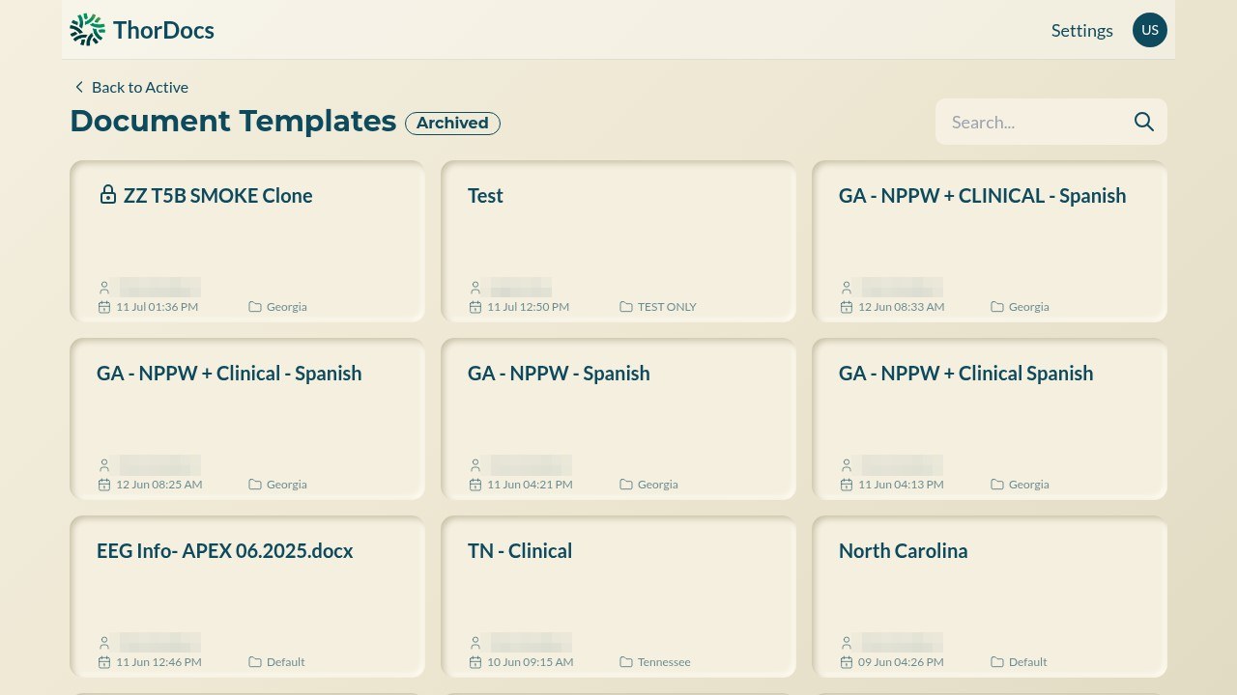Click the folder icon on GA - NPPW + Clinical Spanish card
Viewport: 1237px width, 695px height.
click(x=997, y=485)
